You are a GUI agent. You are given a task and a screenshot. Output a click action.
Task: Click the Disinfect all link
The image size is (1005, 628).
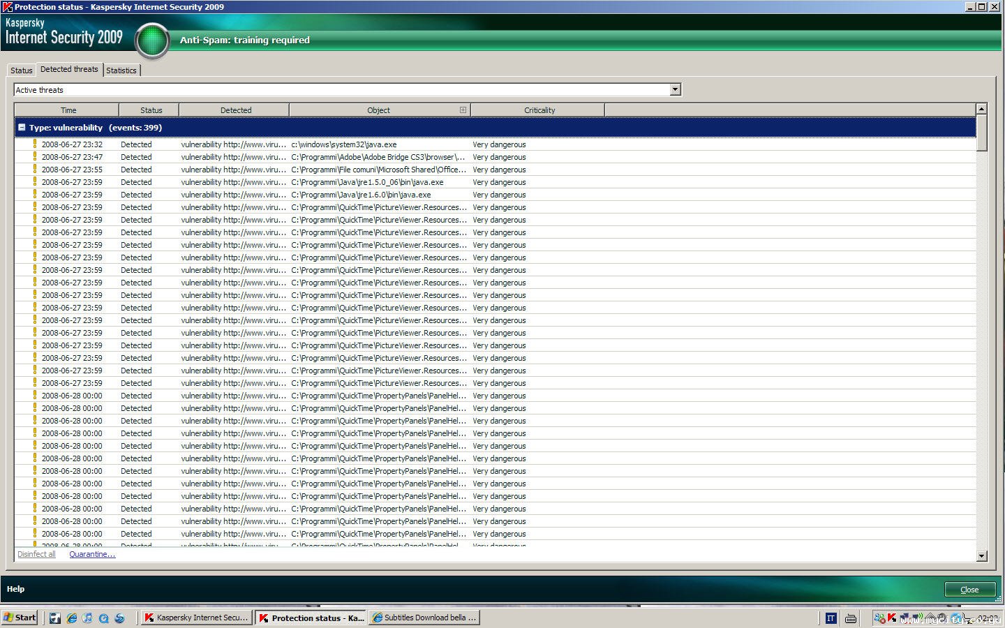(x=36, y=554)
